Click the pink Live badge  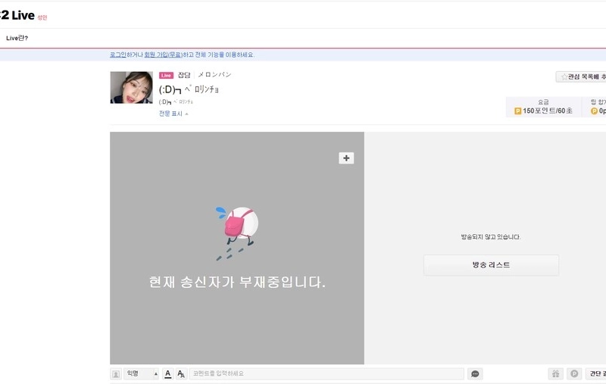[x=166, y=76]
